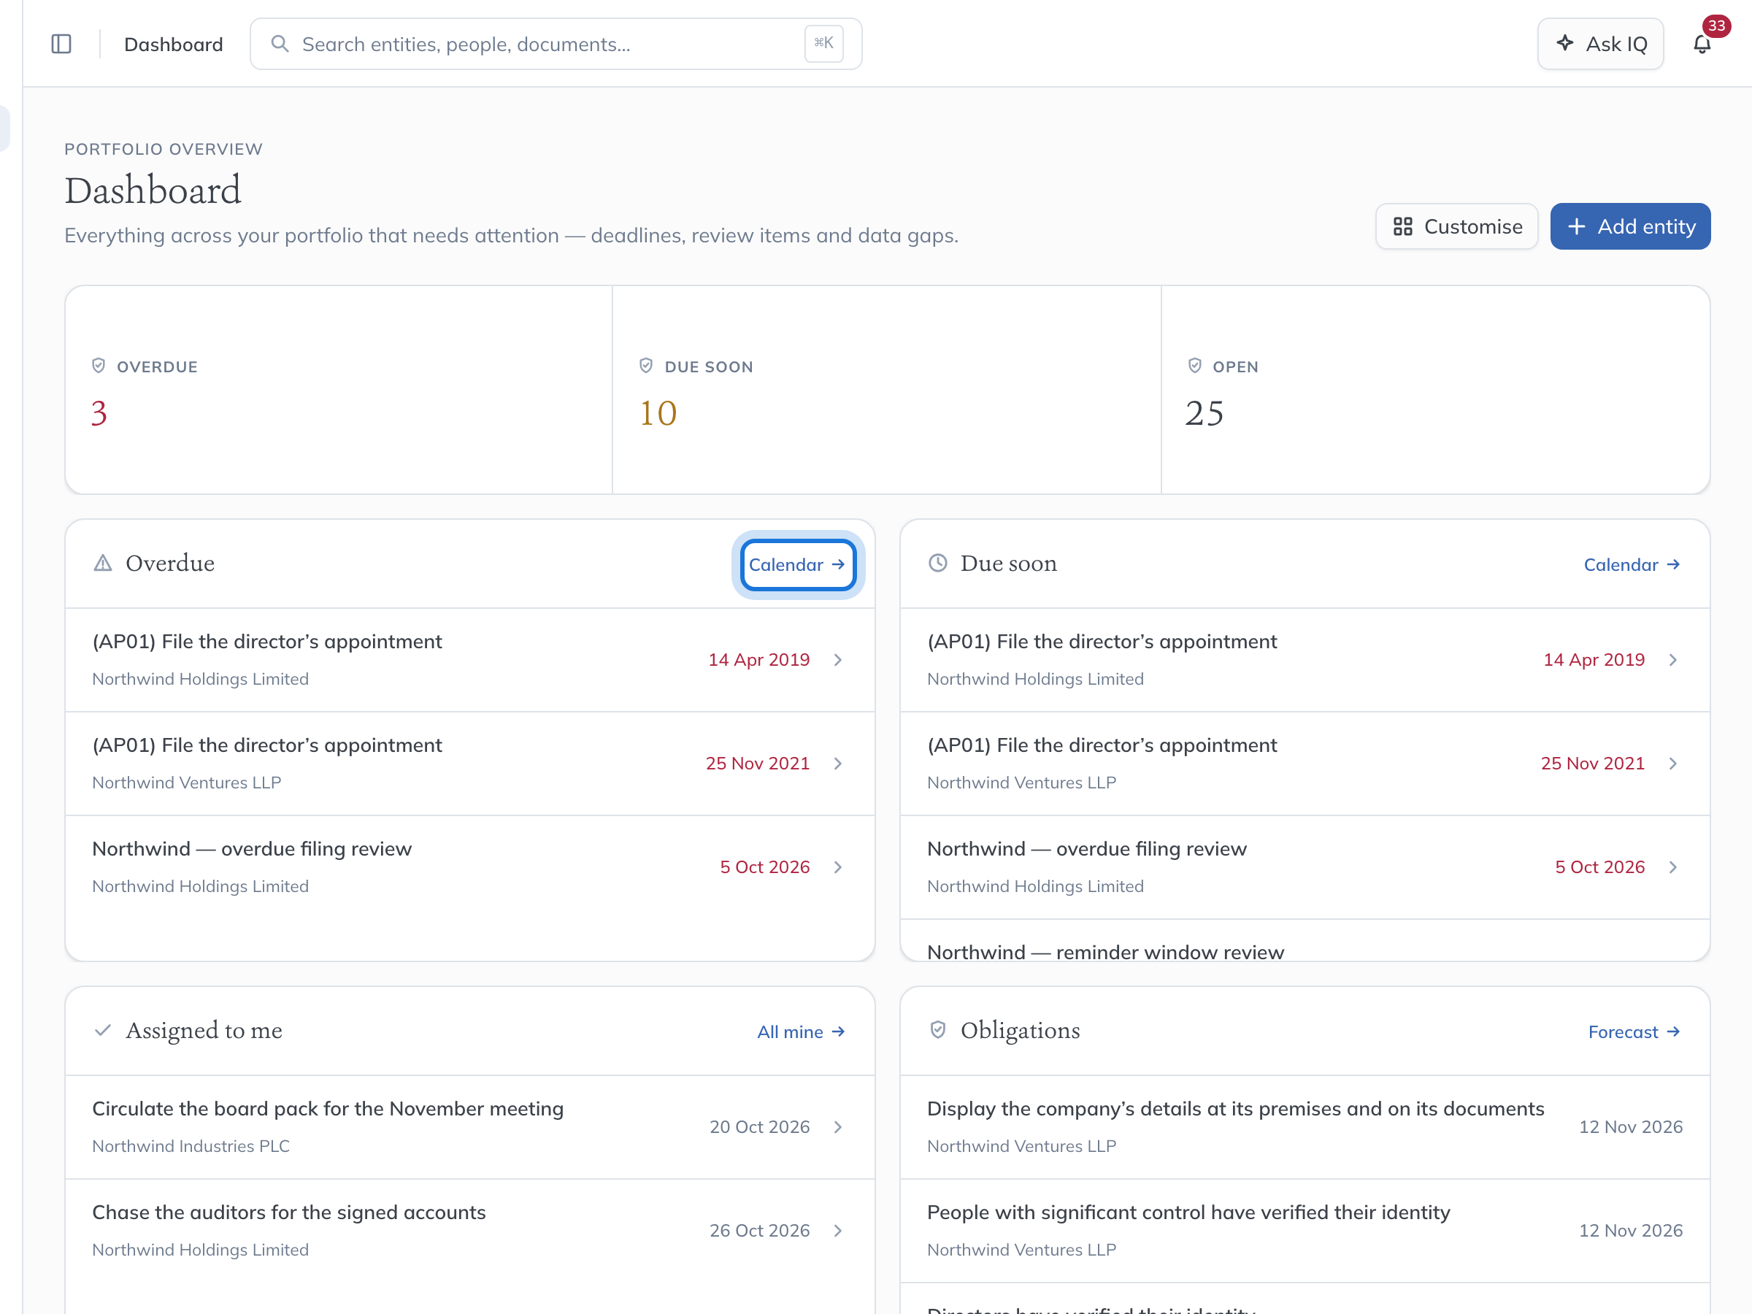Open Northwind Holdings AP01 task in Overdue
Image resolution: width=1752 pixels, height=1314 pixels.
(469, 660)
